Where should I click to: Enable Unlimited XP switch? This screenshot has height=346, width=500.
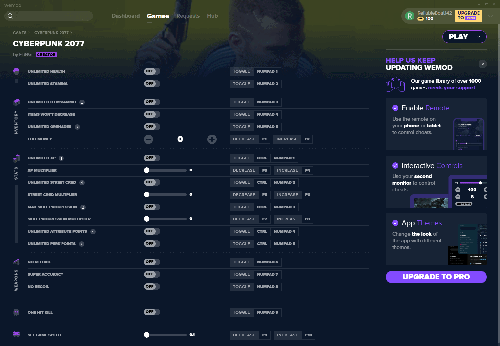pos(152,158)
